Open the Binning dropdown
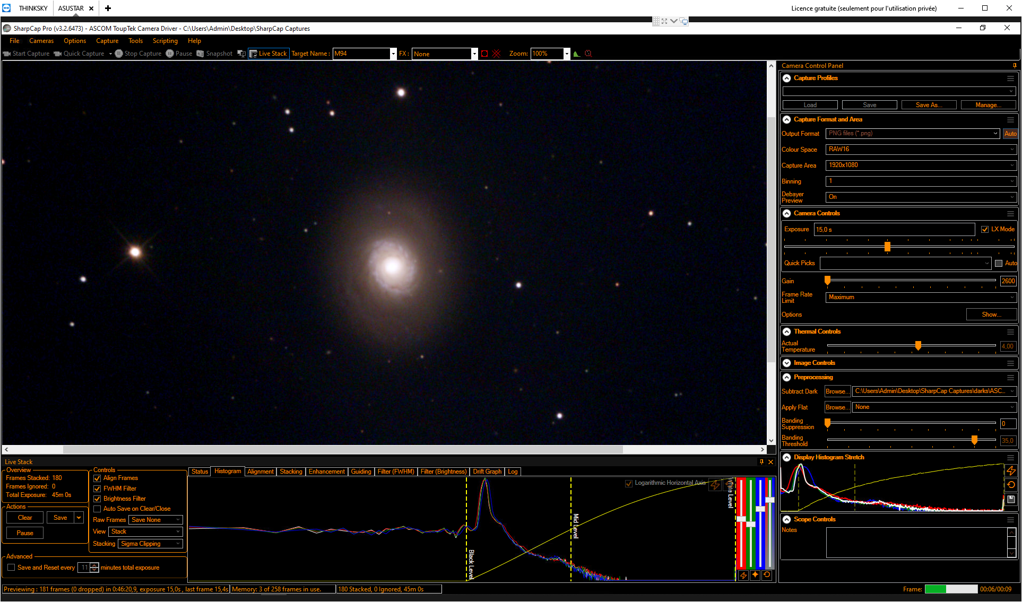Image resolution: width=1022 pixels, height=602 pixels. [921, 181]
